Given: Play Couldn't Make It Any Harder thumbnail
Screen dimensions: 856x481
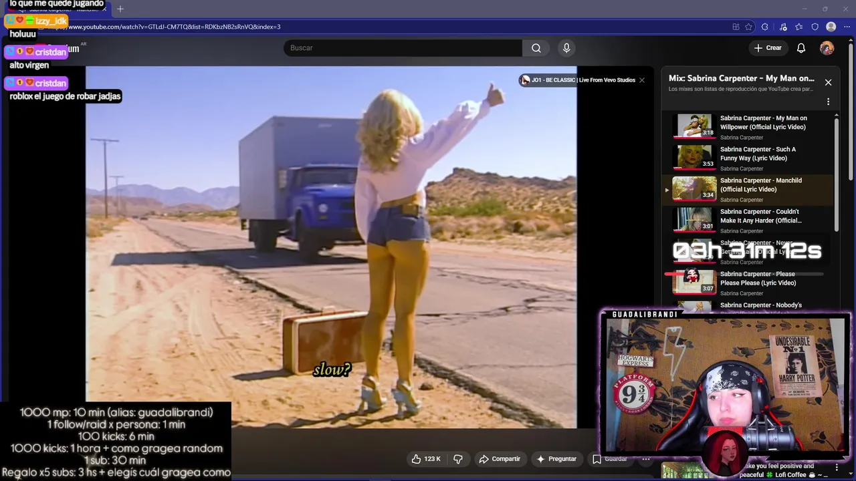Looking at the screenshot, I should coord(694,219).
